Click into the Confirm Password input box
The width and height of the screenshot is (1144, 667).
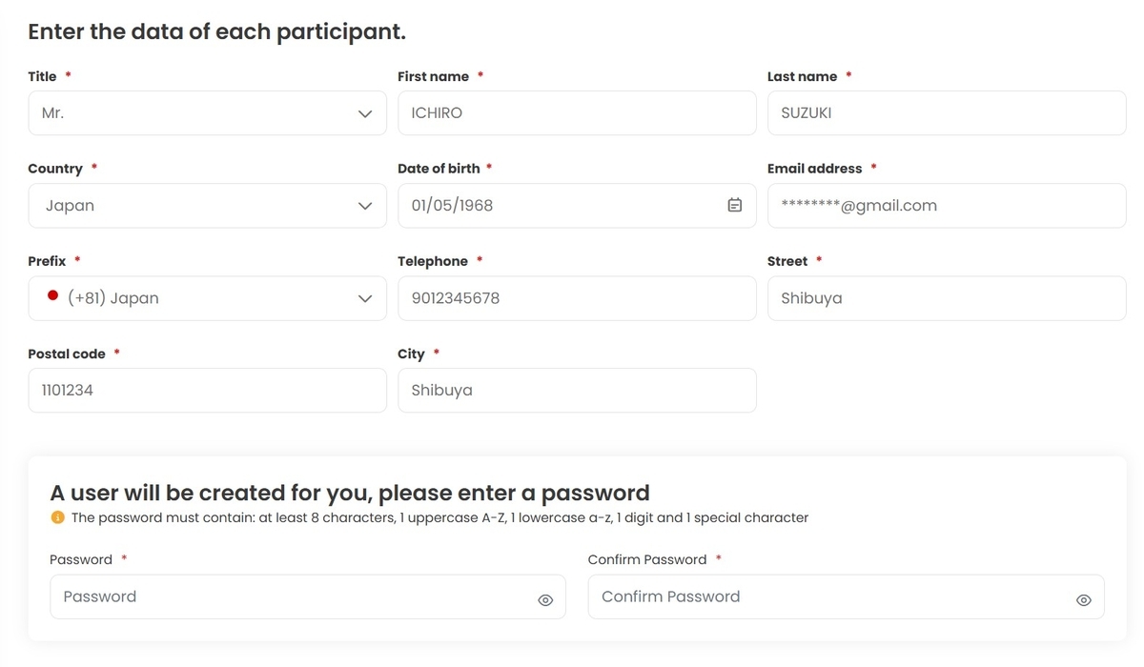[x=846, y=596]
